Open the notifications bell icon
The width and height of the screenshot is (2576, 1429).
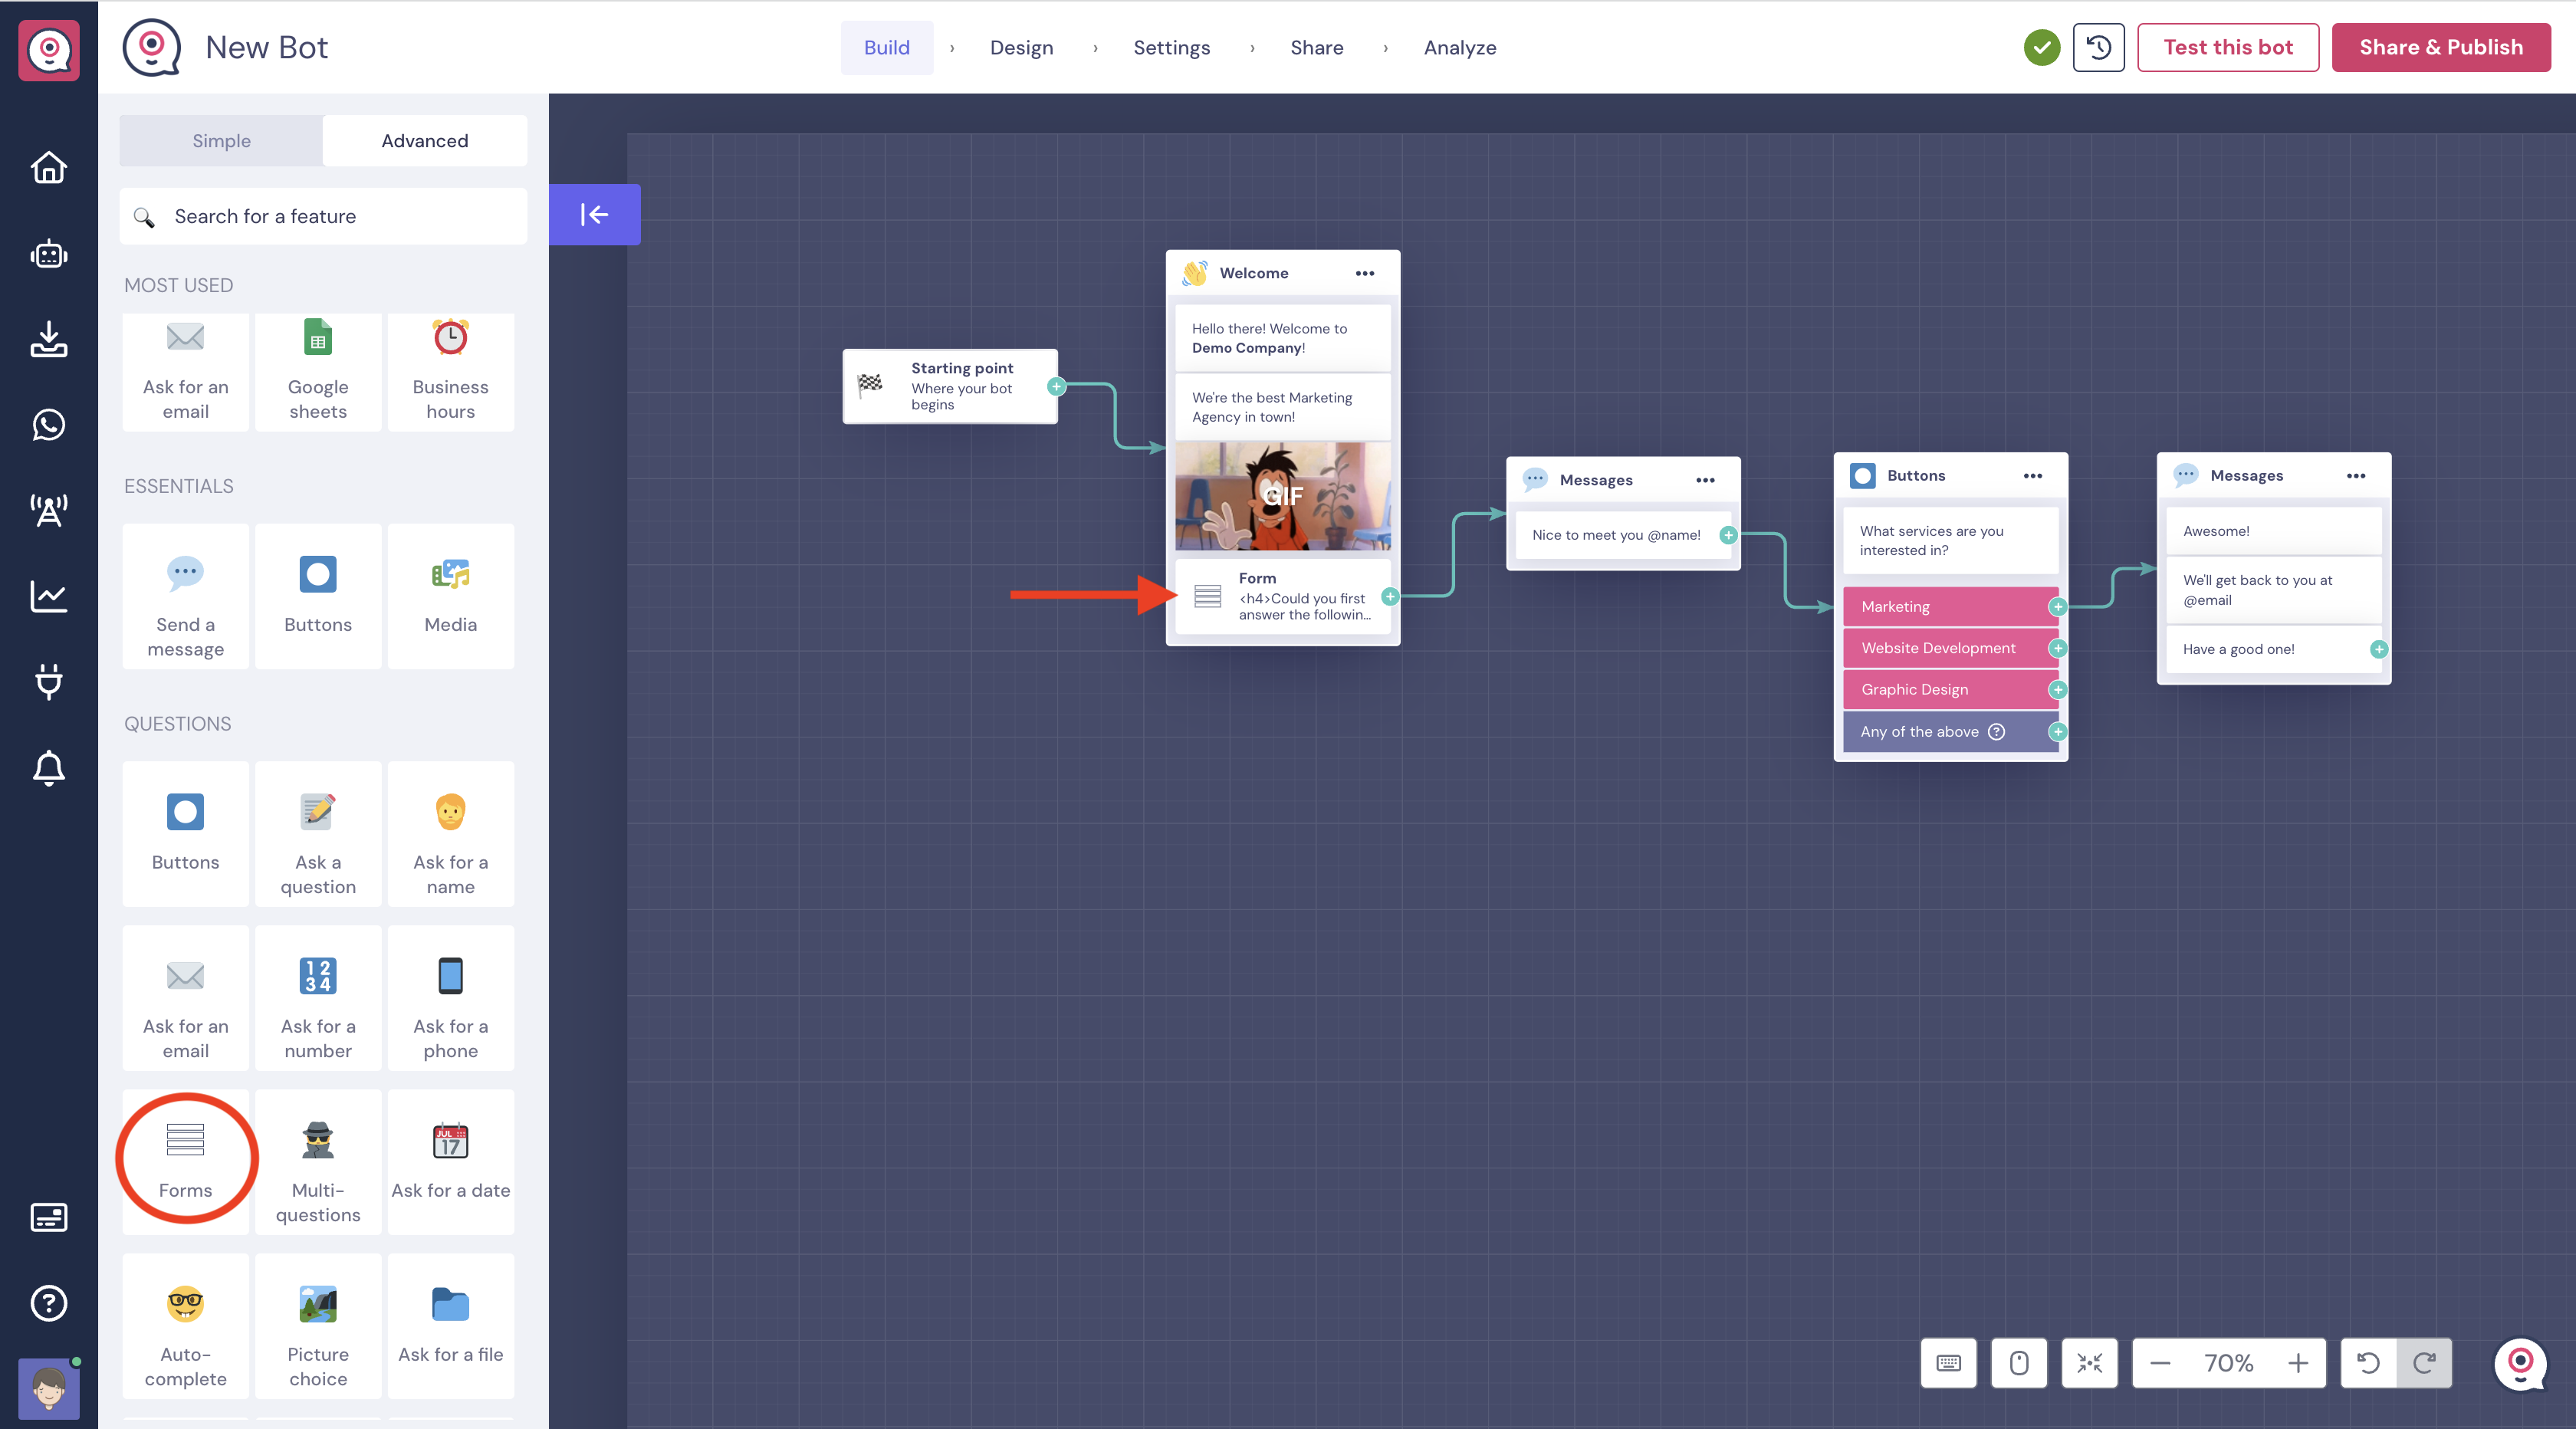48,768
